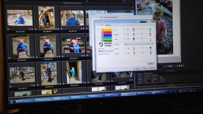Click the red Low icon beside Cyan slider
Image resolution: width=203 pixels, height=114 pixels.
pyautogui.click(x=134, y=29)
